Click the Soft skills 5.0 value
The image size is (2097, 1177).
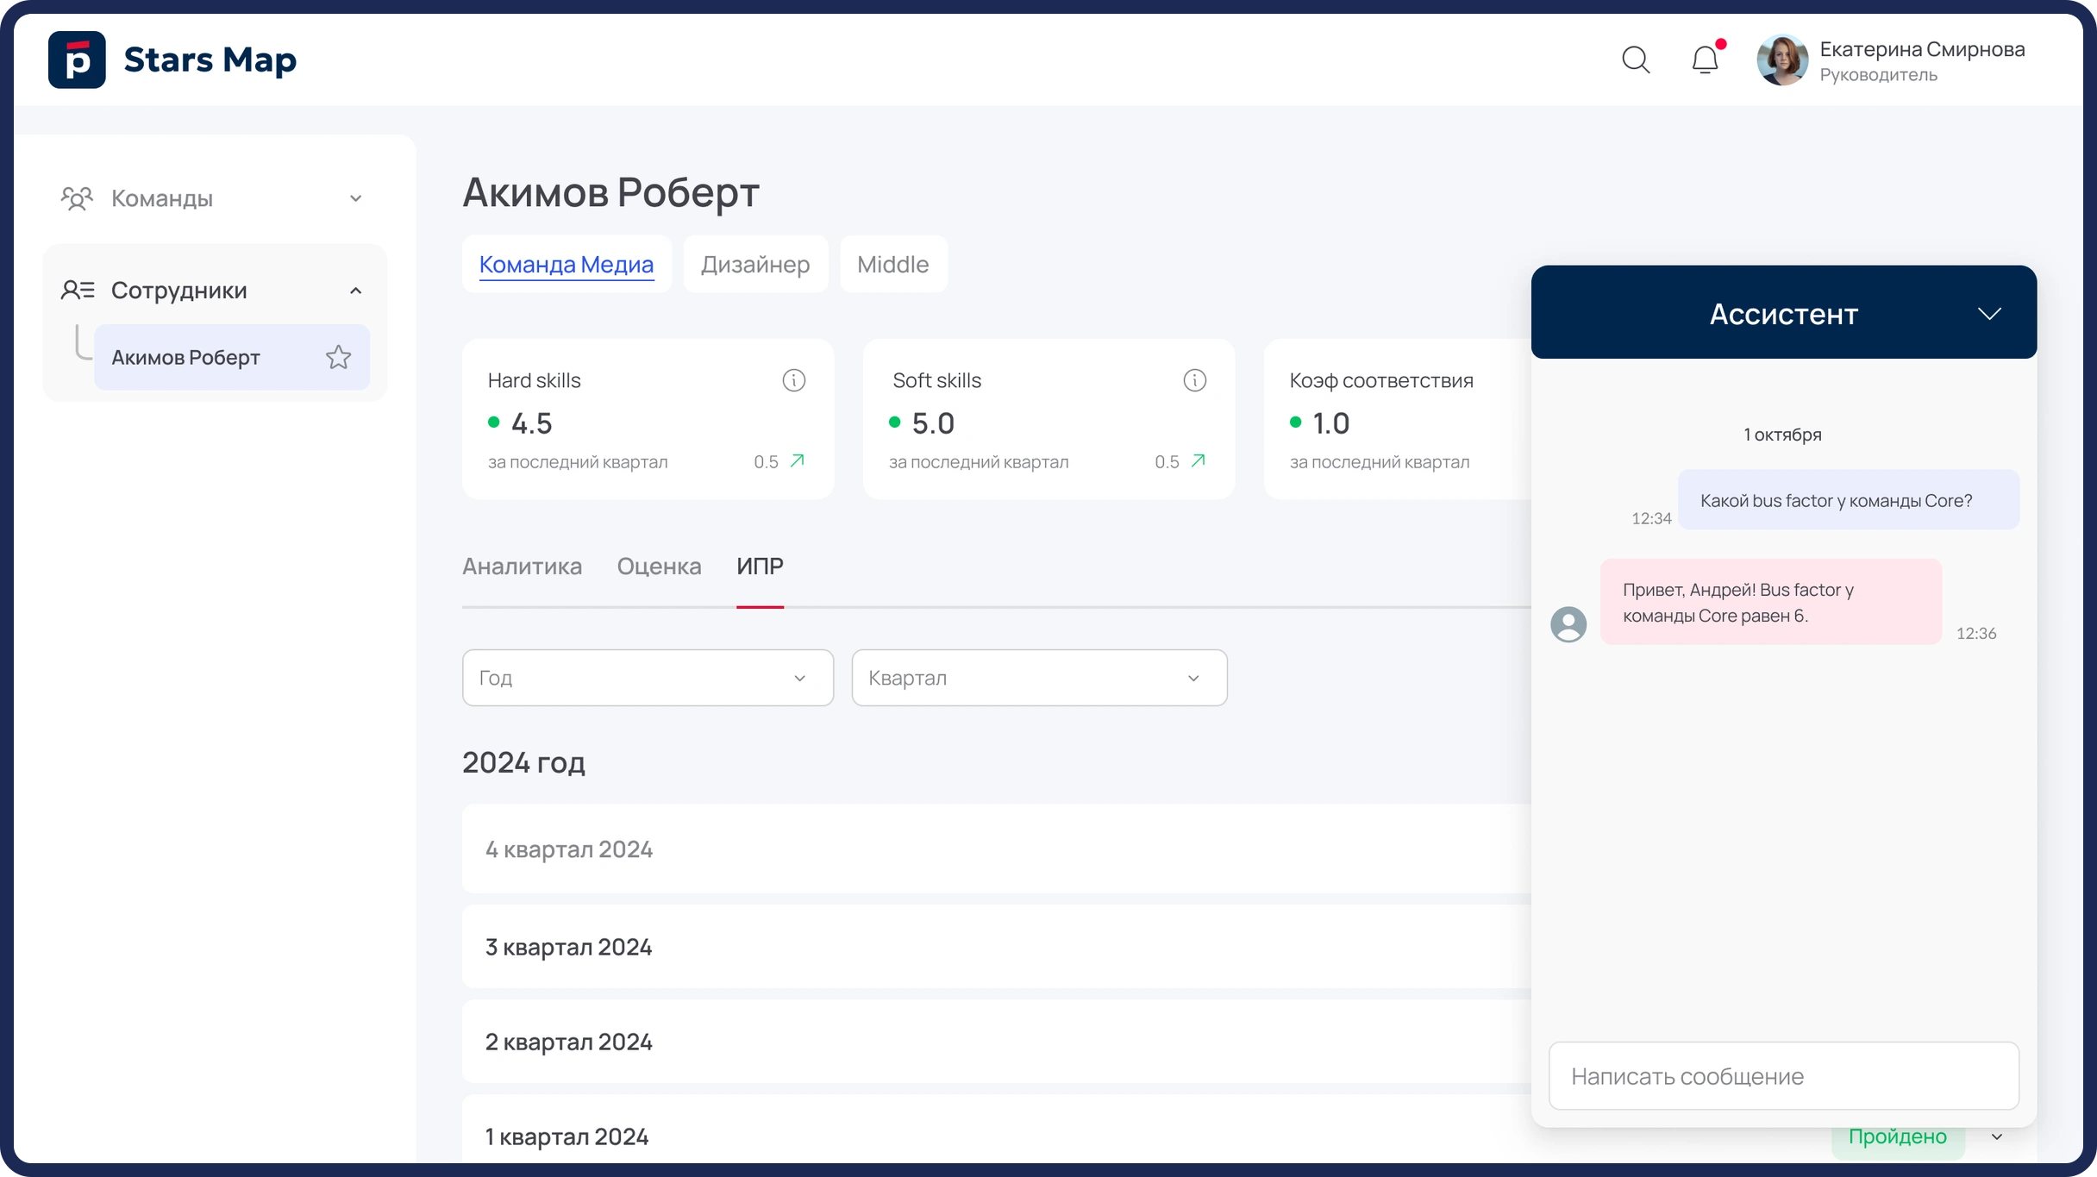coord(933,423)
